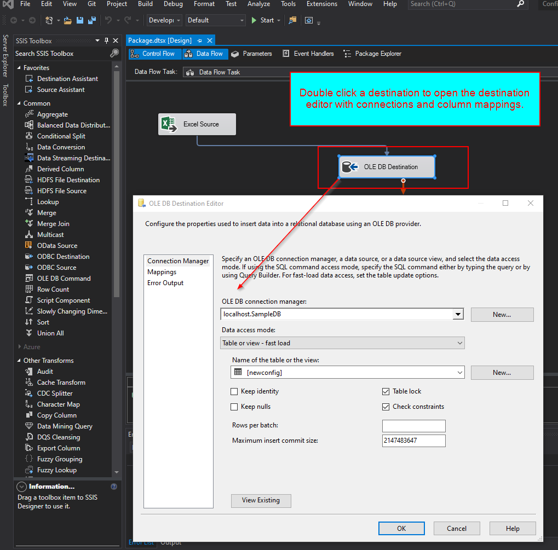Select the Excel Source component icon

pos(169,124)
